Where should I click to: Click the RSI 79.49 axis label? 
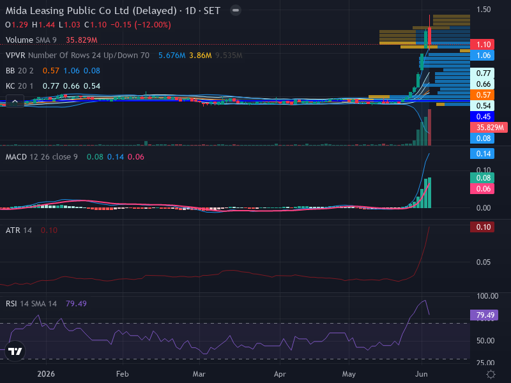(x=484, y=315)
